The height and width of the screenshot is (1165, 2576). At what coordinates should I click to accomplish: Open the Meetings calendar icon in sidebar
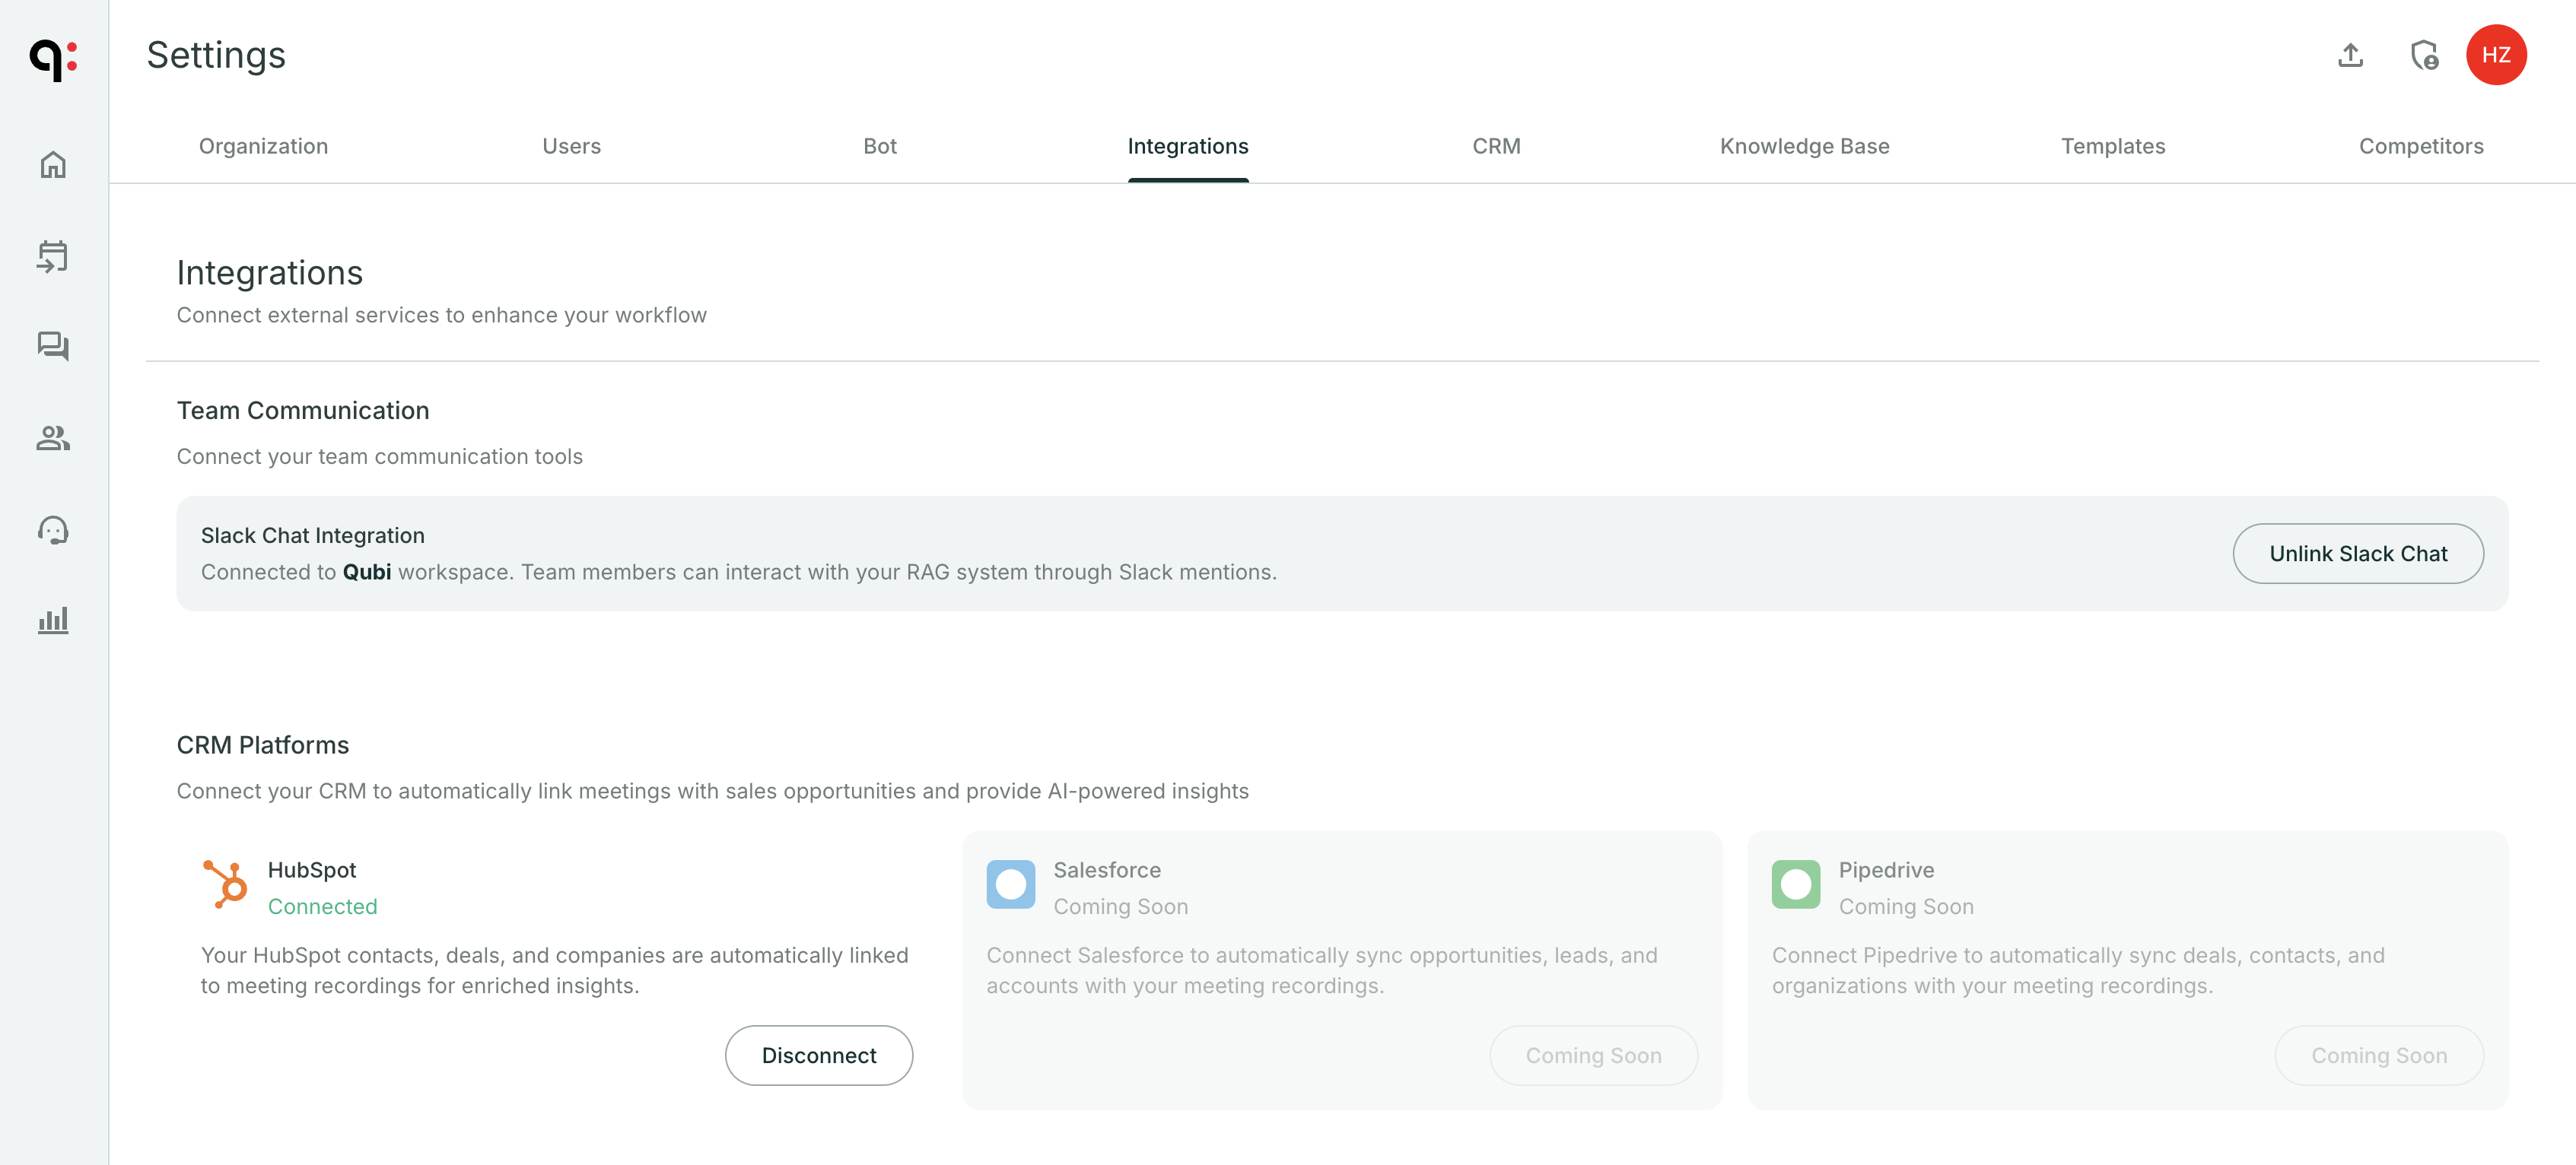coord(53,256)
